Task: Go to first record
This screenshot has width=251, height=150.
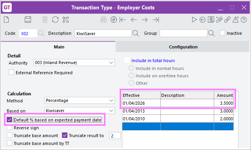Action: pyautogui.click(x=123, y=20)
